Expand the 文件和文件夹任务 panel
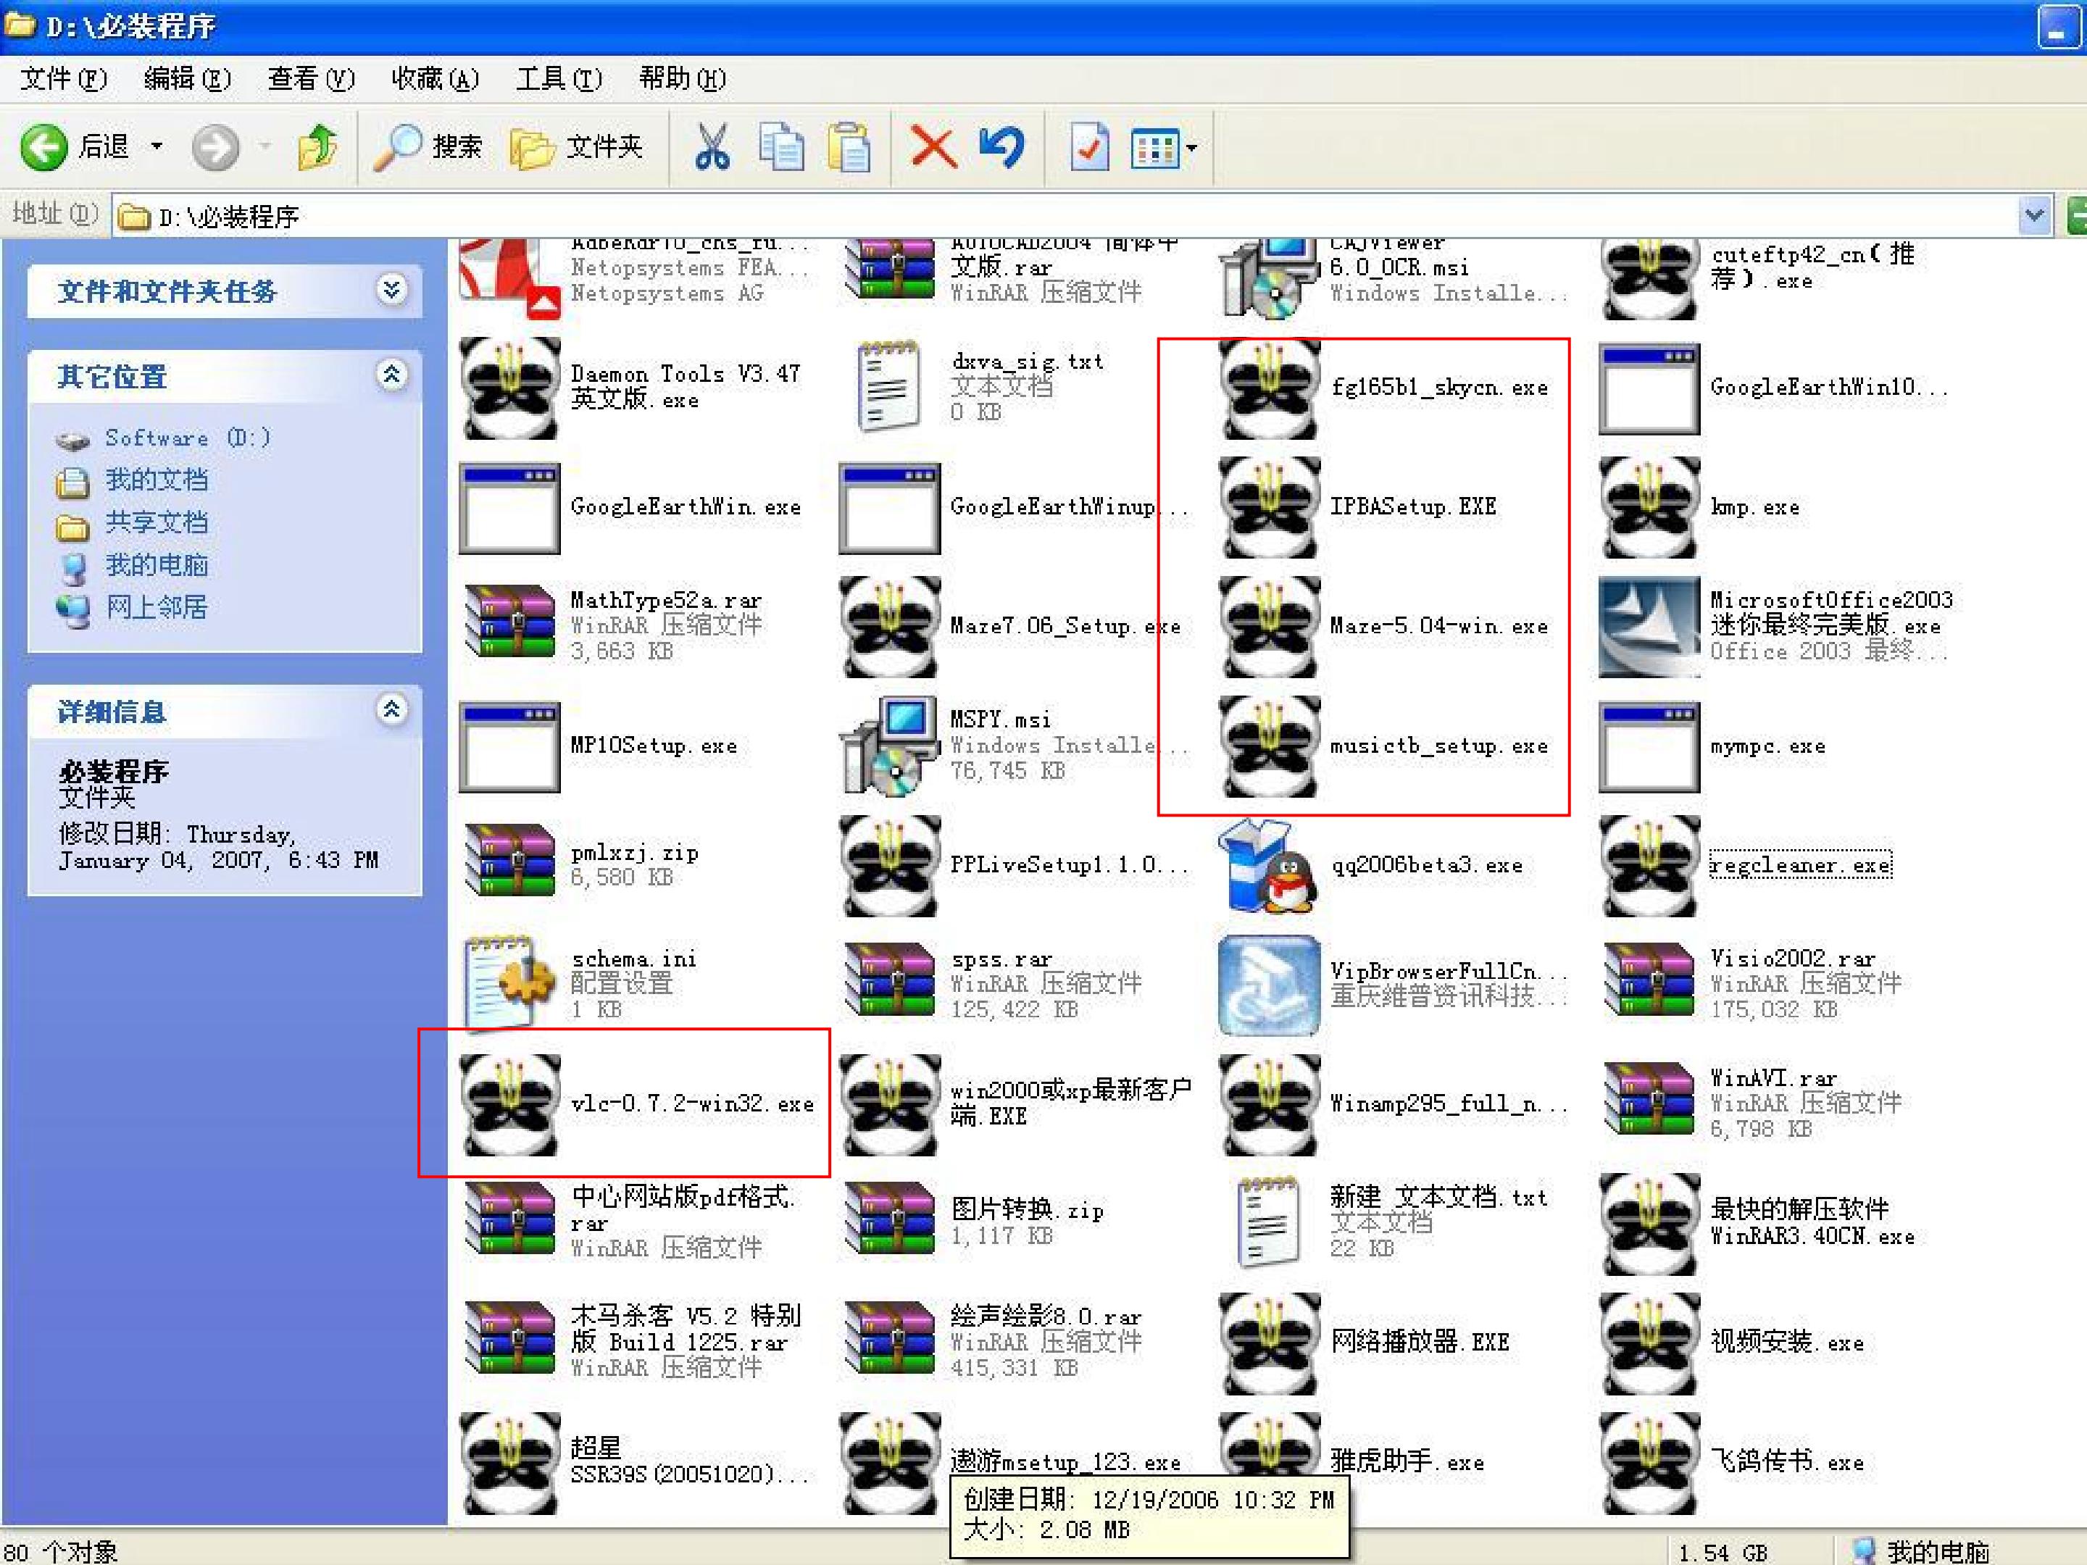 click(391, 290)
